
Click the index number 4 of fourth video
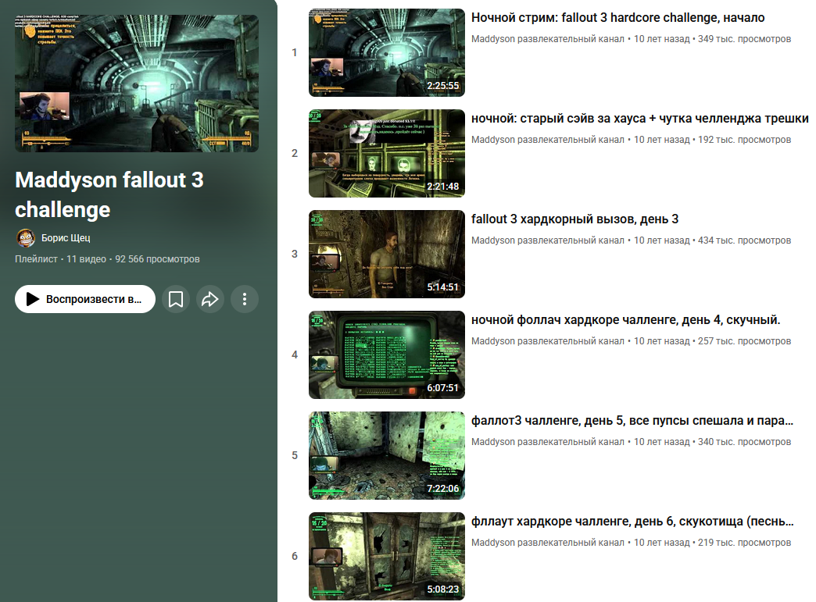point(295,355)
